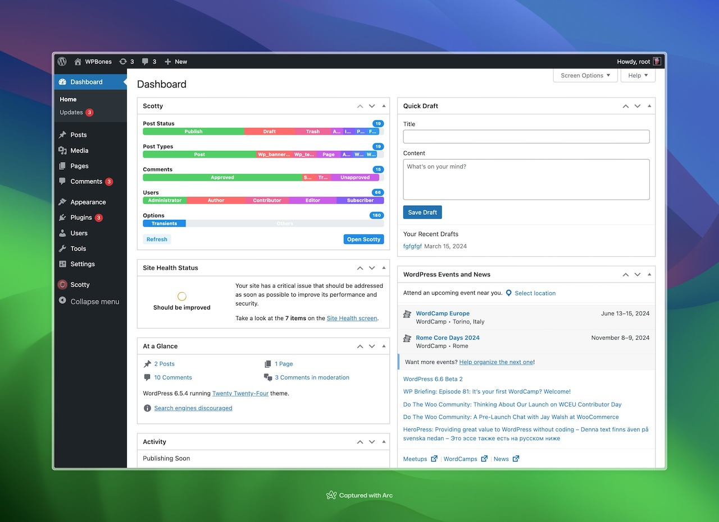The image size is (719, 522).
Task: Click the plus New content icon
Action: tap(167, 62)
